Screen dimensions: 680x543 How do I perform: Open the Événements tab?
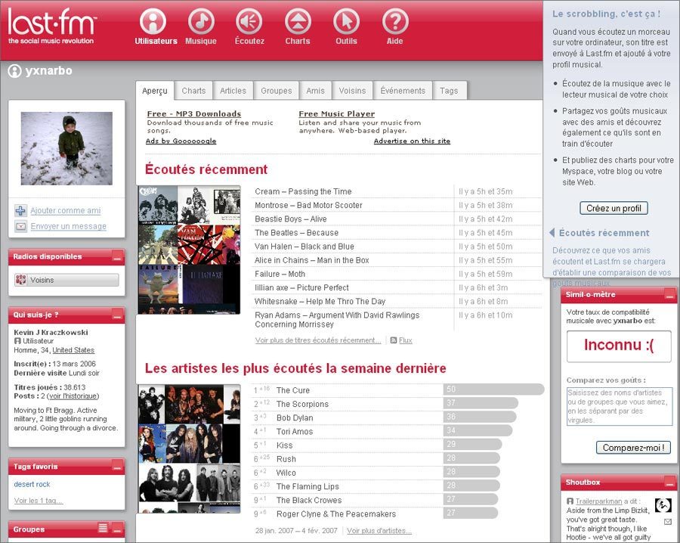point(403,91)
